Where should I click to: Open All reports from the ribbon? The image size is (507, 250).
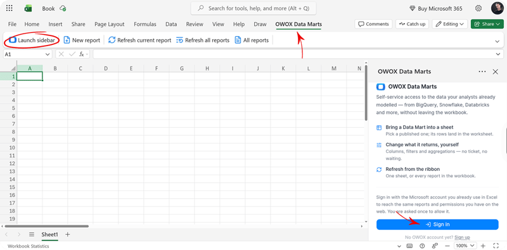[252, 41]
